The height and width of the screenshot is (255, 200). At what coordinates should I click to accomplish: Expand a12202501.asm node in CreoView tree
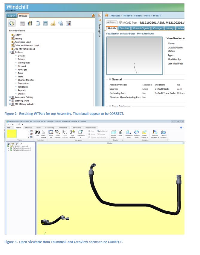[x=8, y=148]
